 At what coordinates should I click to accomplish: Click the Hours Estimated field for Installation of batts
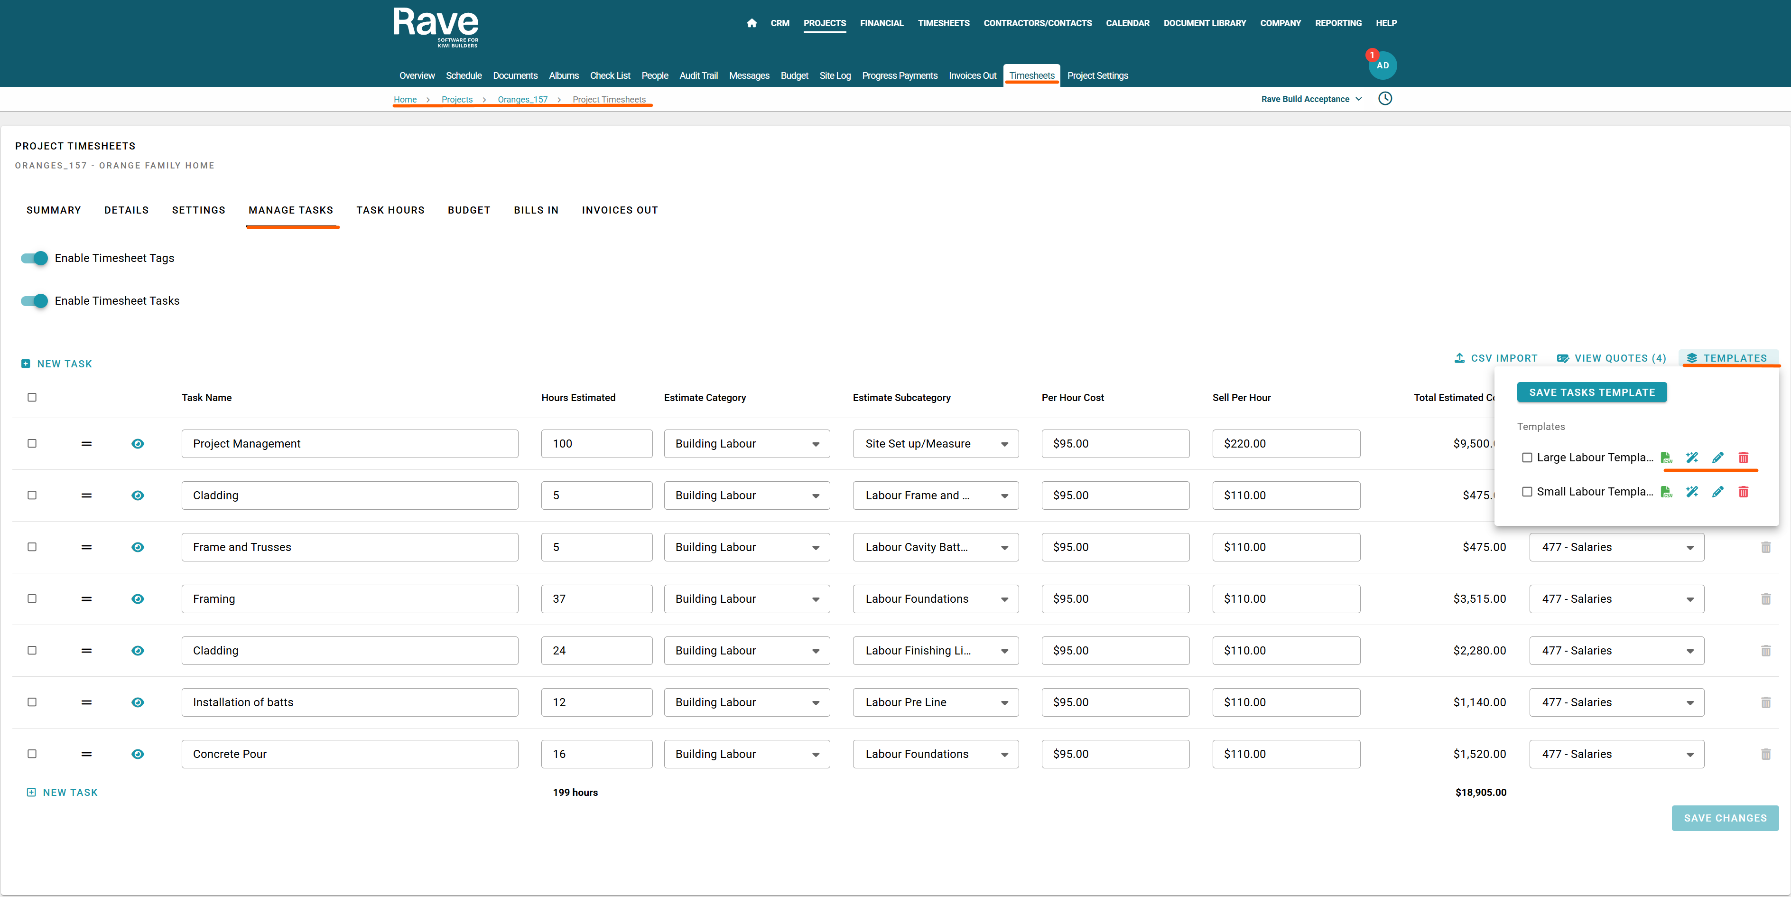tap(596, 702)
